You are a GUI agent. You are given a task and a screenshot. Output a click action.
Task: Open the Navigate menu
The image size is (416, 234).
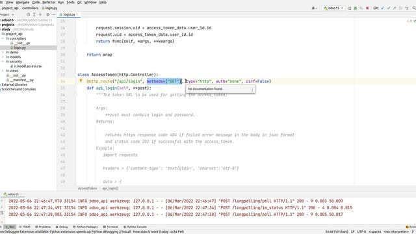[x=23, y=2]
